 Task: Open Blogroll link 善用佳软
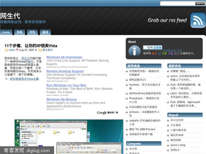pyautogui.click(x=175, y=140)
